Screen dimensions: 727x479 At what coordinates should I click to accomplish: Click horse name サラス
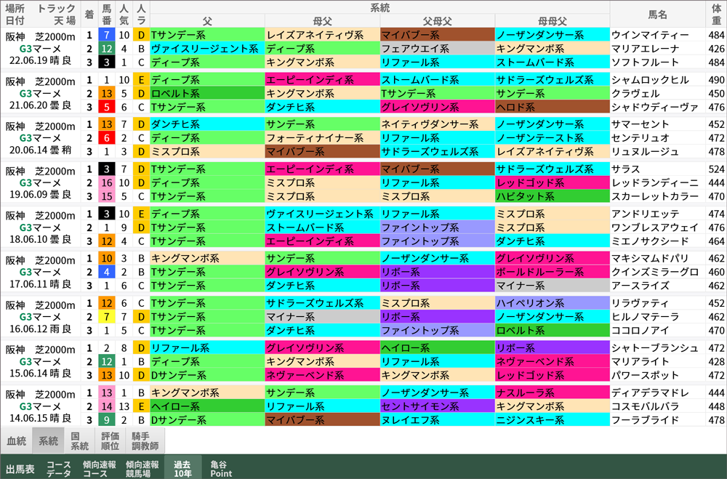(x=625, y=169)
